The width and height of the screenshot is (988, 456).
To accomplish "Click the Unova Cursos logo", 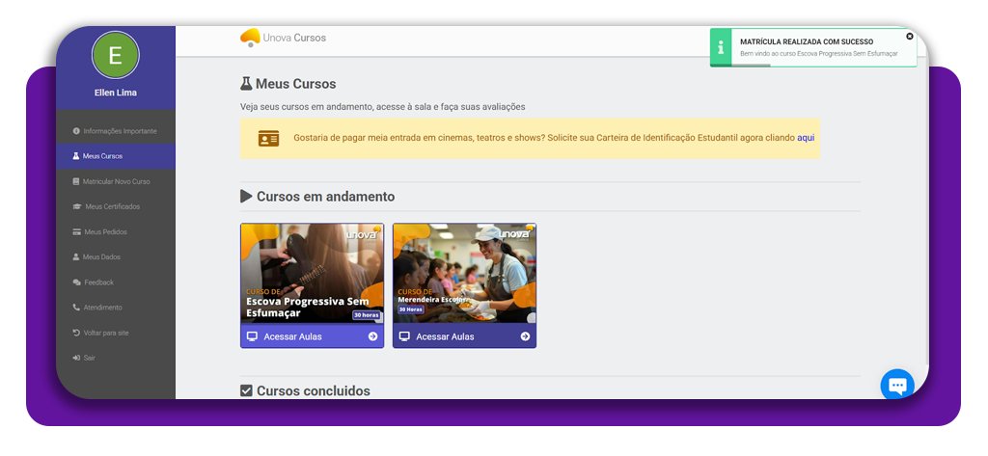I will 283,38.
